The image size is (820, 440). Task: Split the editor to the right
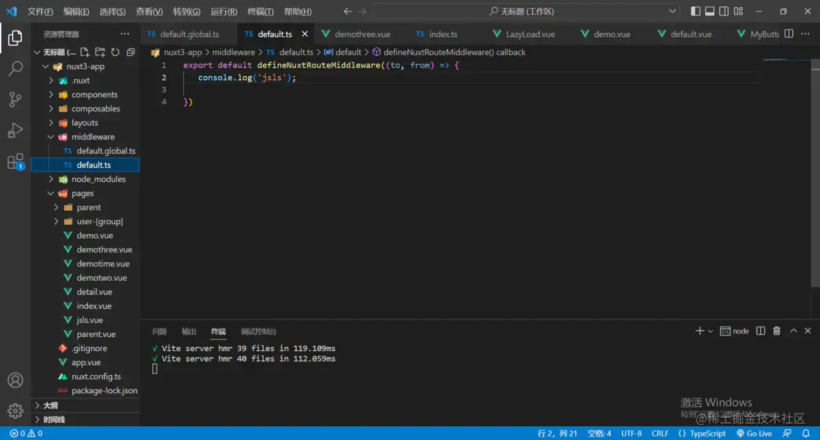click(789, 34)
